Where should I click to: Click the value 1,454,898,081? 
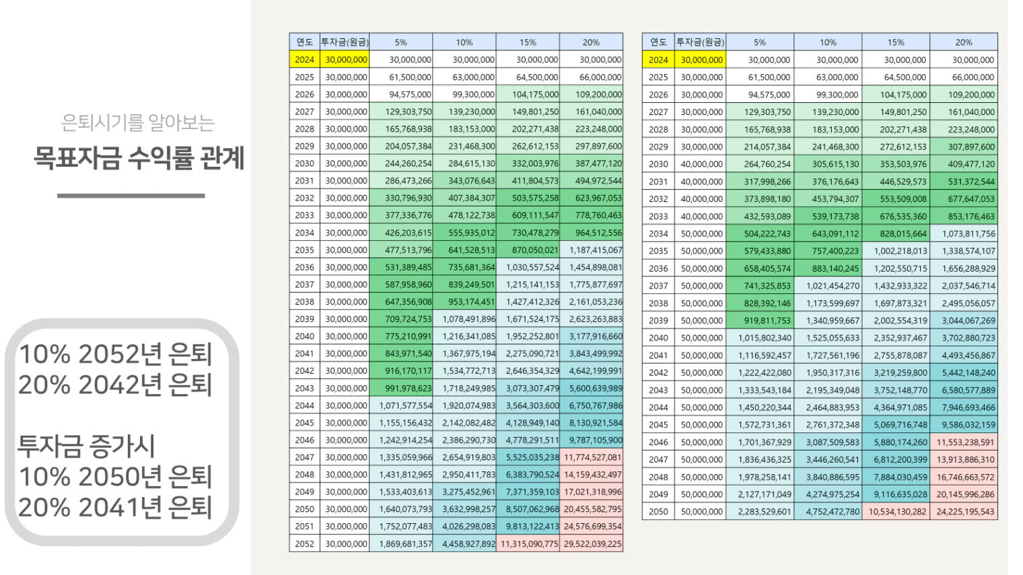tap(591, 267)
